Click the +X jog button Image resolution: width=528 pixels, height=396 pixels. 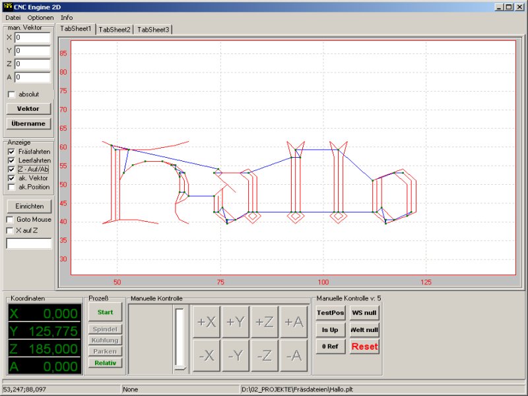(207, 321)
